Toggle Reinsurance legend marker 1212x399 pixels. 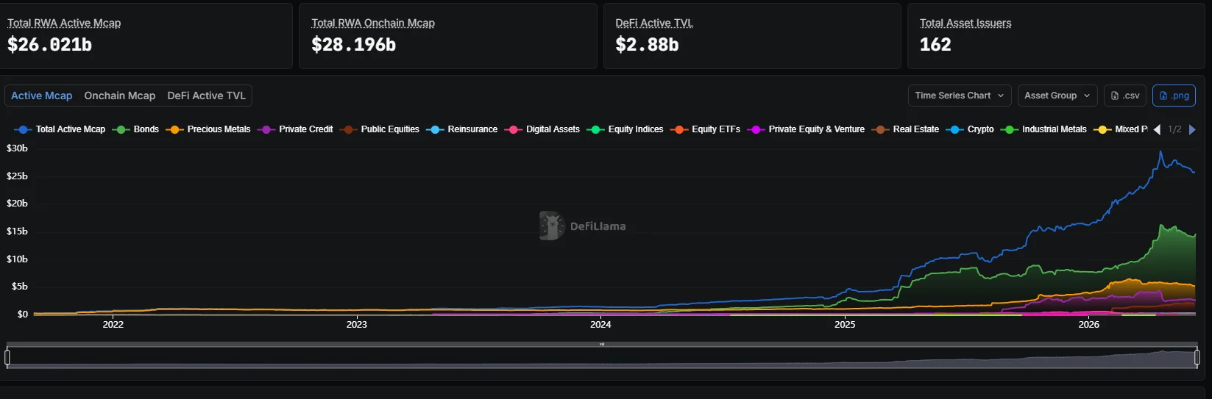pos(435,129)
